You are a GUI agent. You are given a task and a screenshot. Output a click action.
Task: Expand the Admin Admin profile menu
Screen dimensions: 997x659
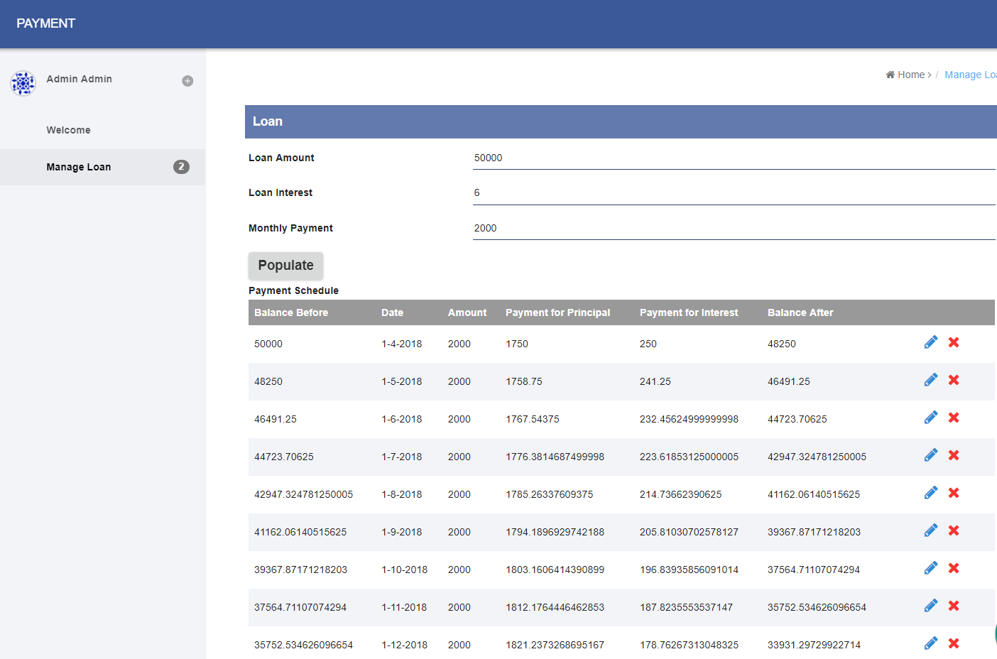(187, 81)
